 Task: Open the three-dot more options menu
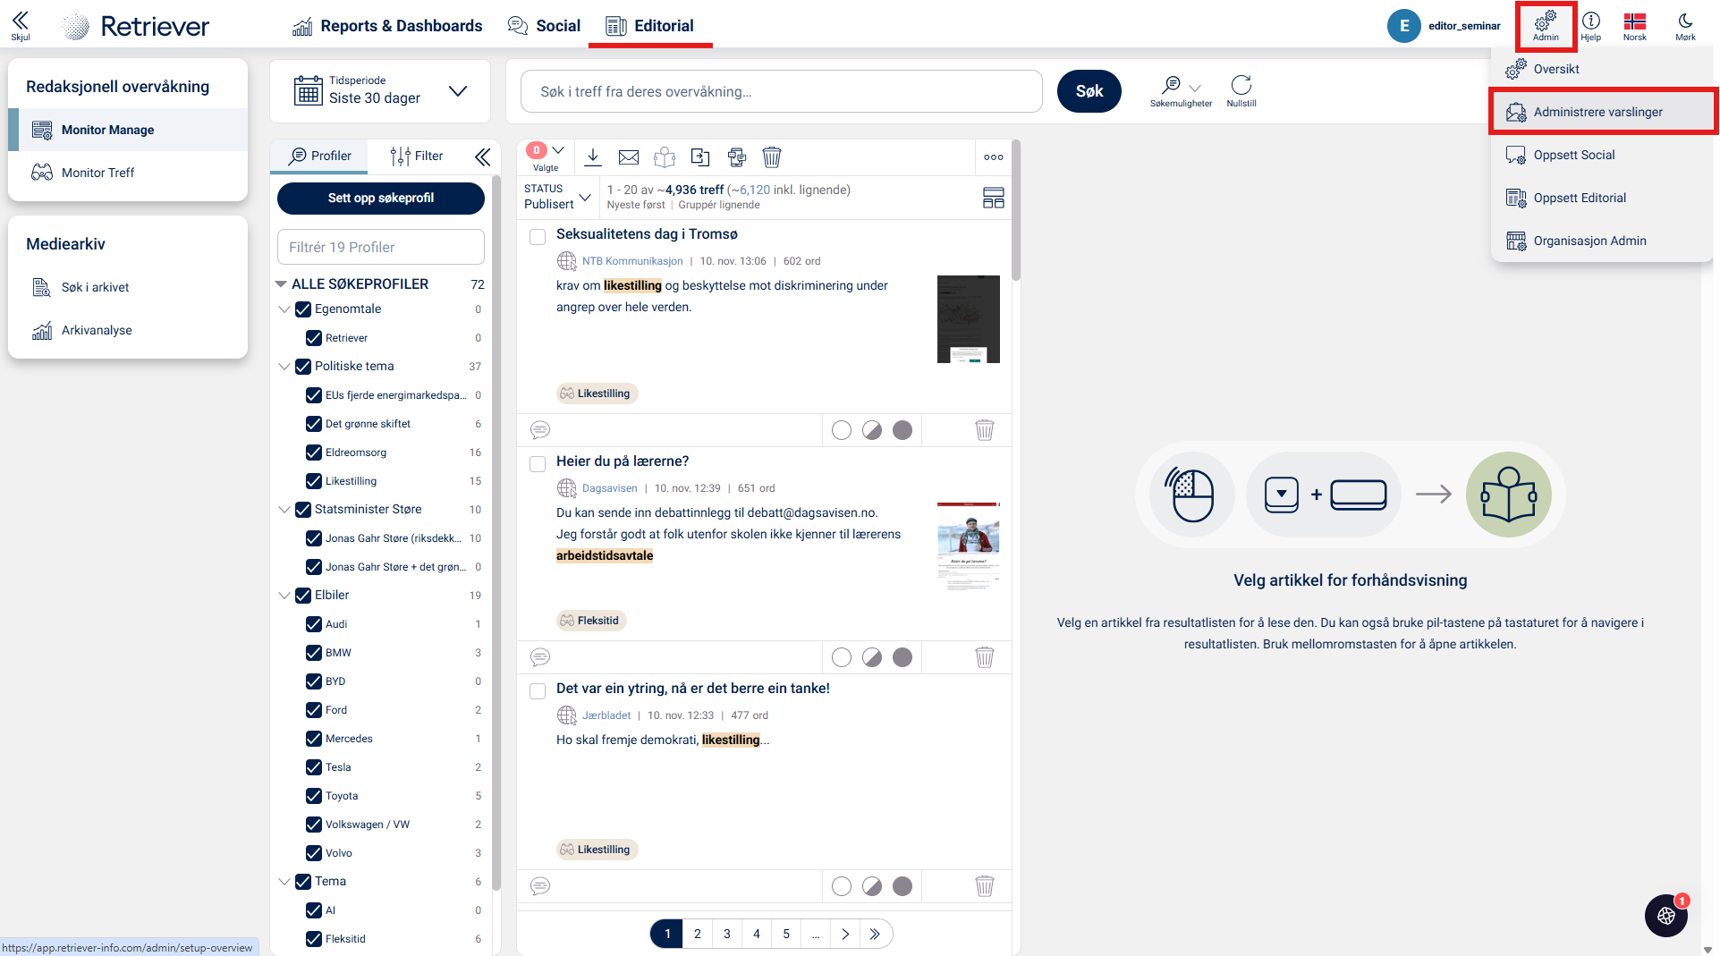pyautogui.click(x=994, y=157)
